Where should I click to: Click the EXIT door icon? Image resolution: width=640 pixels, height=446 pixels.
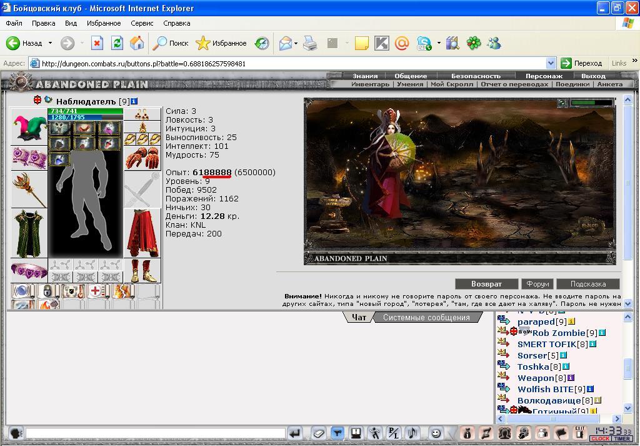(579, 433)
